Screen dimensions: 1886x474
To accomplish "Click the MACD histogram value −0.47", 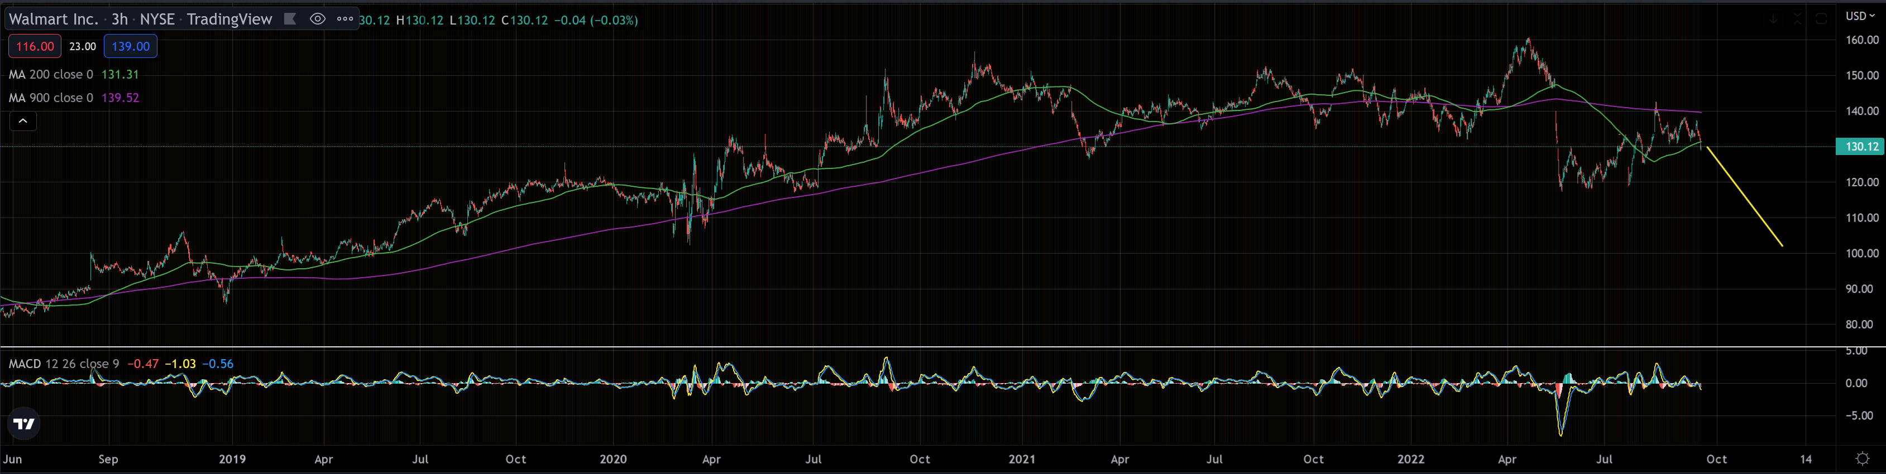I will pos(143,364).
